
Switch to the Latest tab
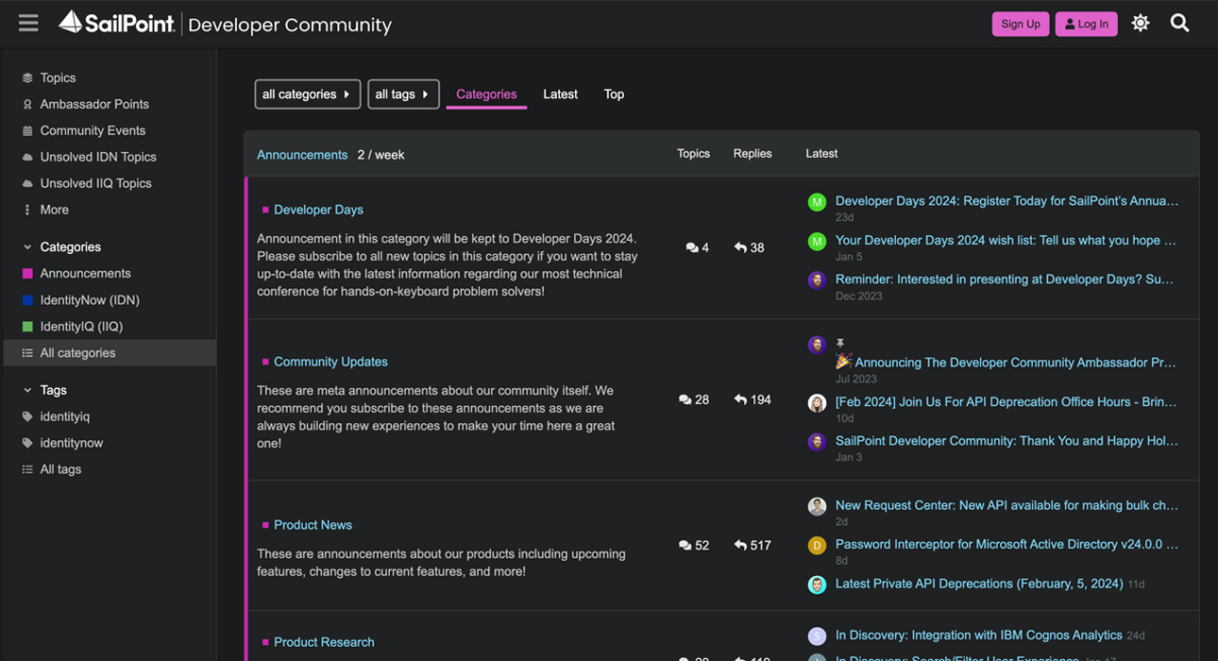[560, 93]
